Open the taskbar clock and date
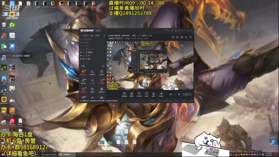 269,154
